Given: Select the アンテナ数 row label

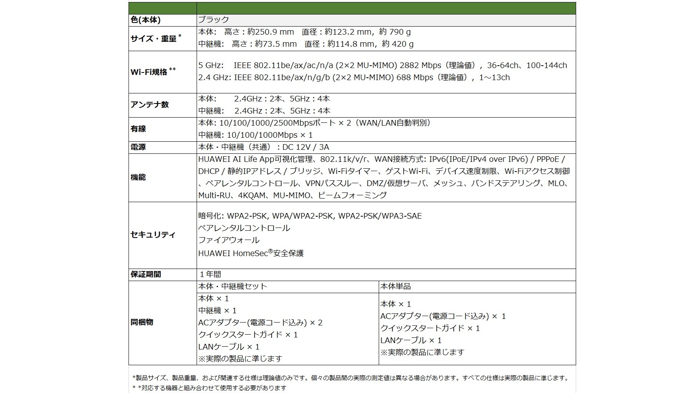Looking at the screenshot, I should [149, 105].
